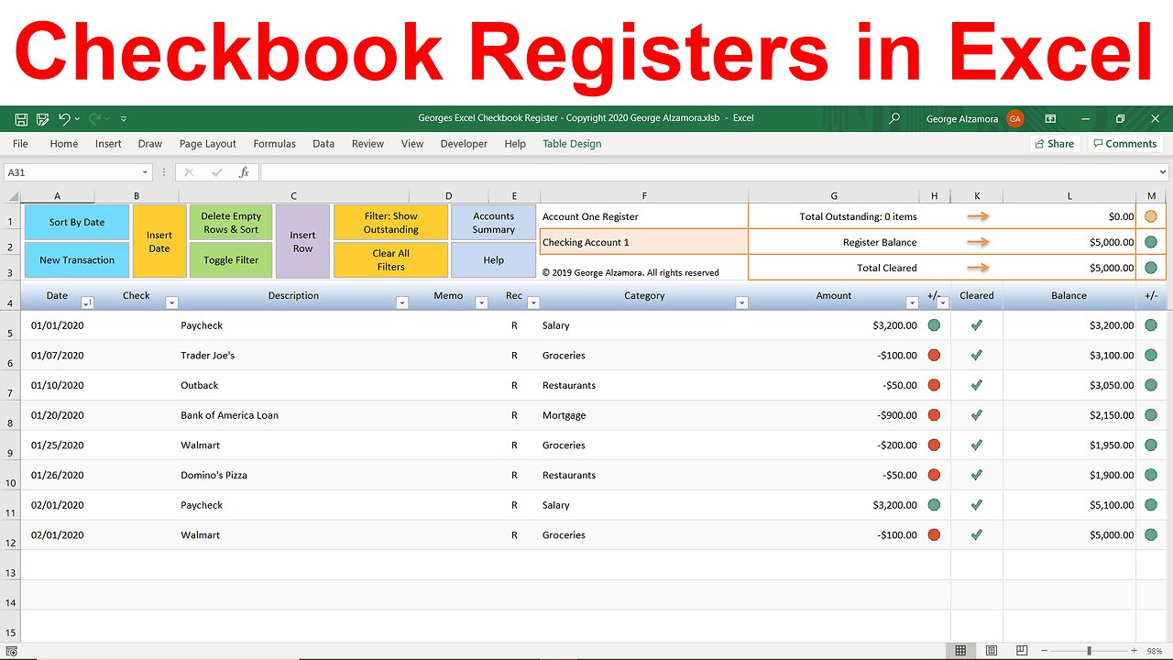The image size is (1173, 660).
Task: Click the Cleared checkmark in Outback row
Action: (977, 385)
